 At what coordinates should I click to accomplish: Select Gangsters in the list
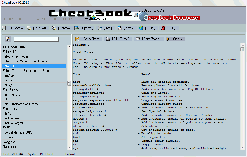coord(35,147)
